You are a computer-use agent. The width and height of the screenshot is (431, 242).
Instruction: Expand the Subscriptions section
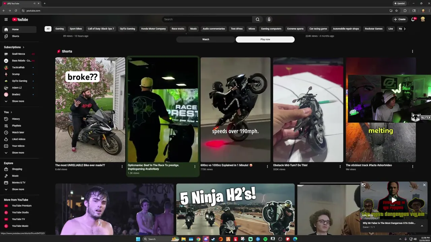pyautogui.click(x=14, y=47)
